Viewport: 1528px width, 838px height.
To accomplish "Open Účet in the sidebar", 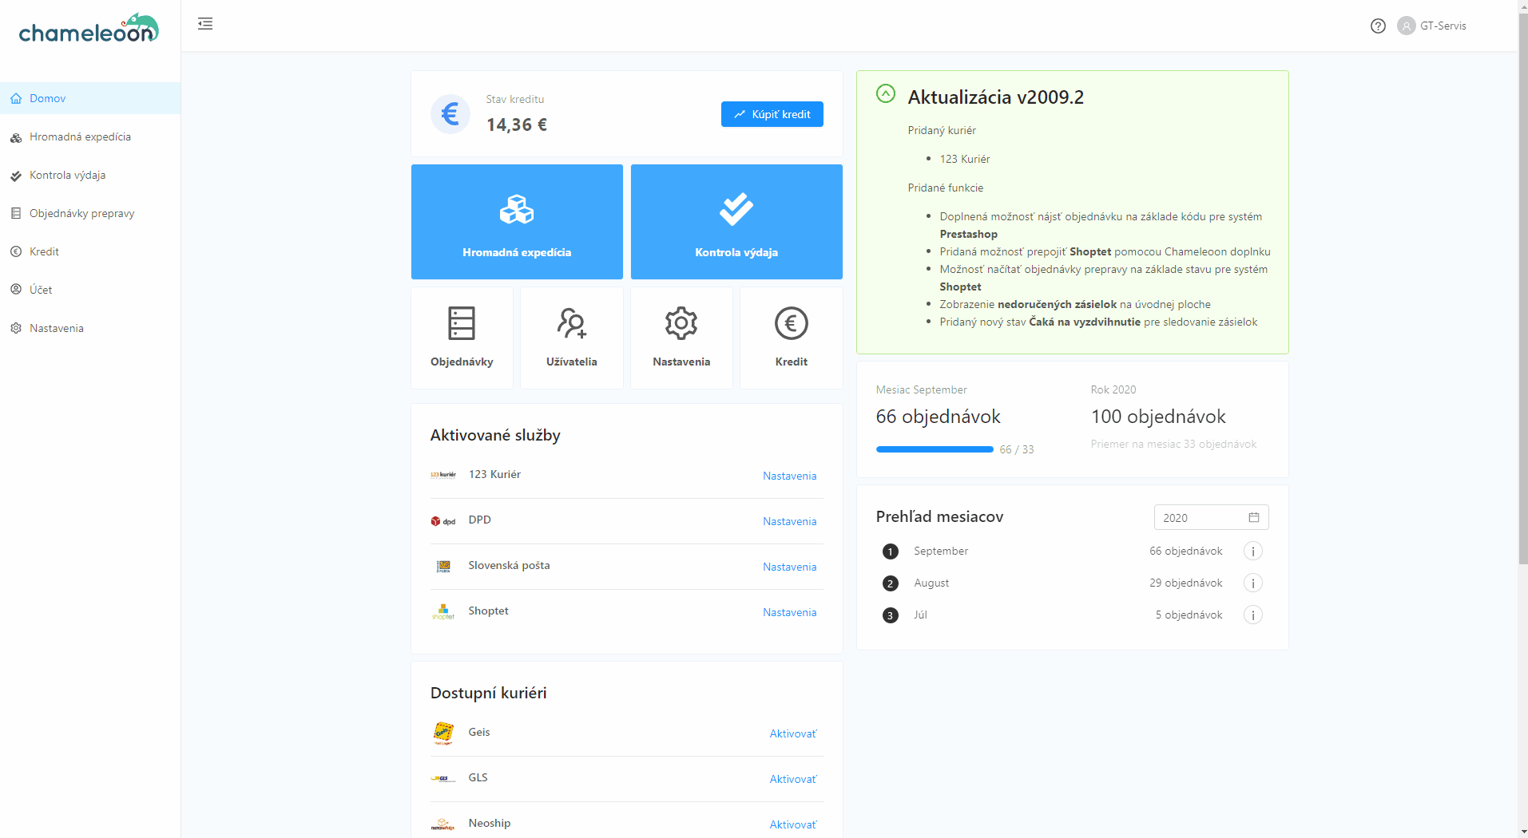I will click(x=90, y=290).
